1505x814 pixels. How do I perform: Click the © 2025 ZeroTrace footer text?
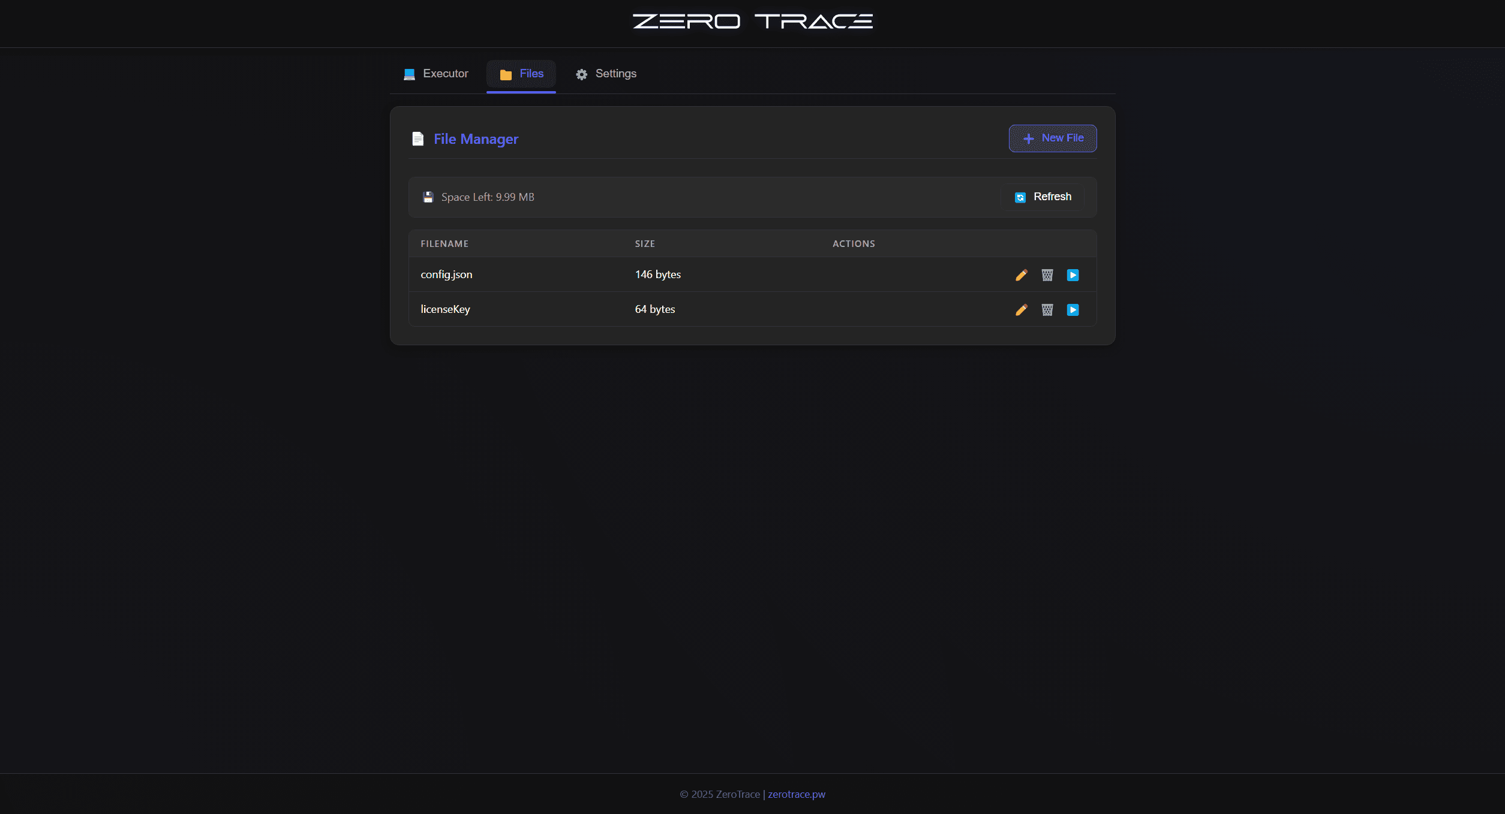pos(720,794)
